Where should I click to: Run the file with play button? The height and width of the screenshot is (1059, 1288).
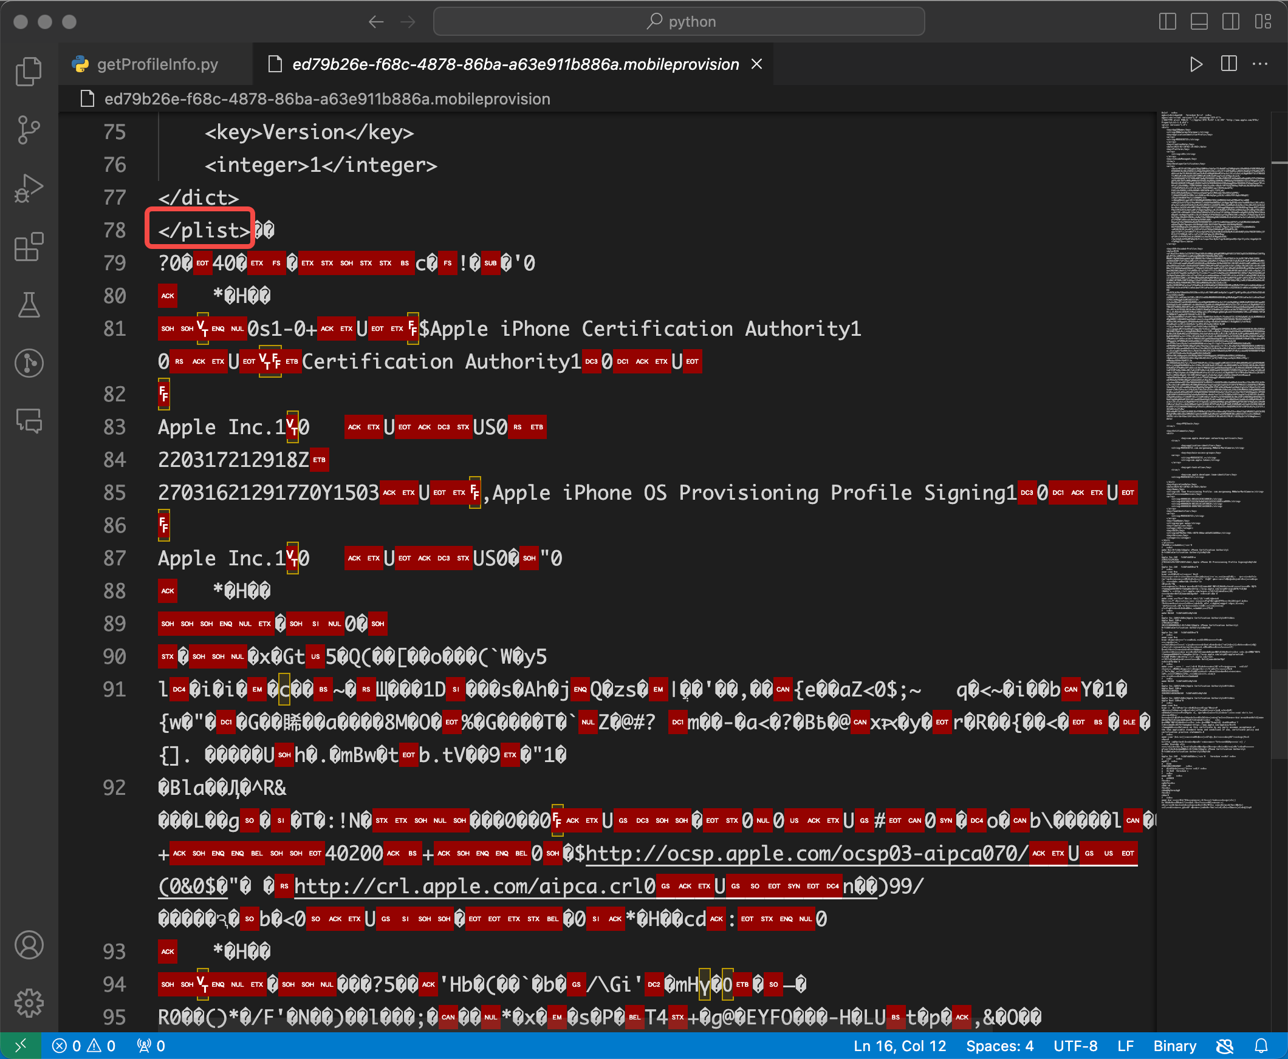1196,64
